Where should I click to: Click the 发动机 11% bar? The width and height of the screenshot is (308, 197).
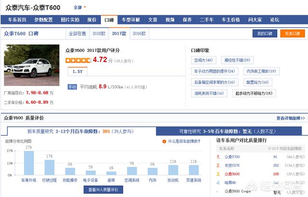[x=173, y=170]
